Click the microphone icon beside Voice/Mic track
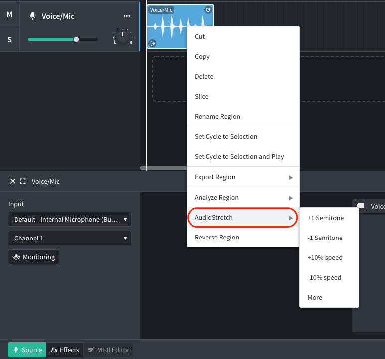 coord(32,16)
